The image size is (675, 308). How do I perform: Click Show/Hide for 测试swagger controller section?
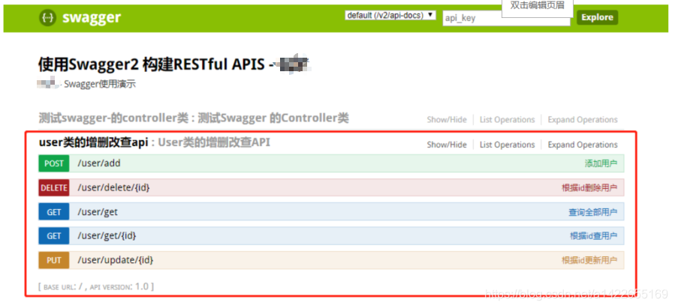pos(447,120)
